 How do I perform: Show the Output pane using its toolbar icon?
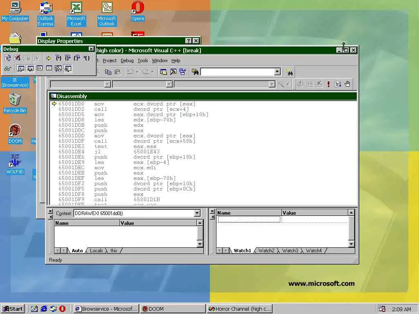coord(173,72)
